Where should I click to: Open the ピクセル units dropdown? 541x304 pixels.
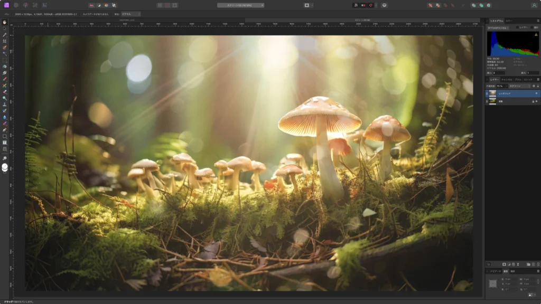130,14
